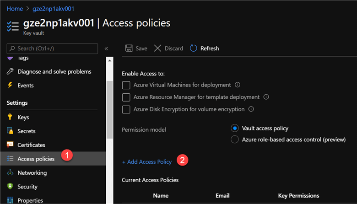Screen dimensions: 357x204
Task: Collapse the sidebar with double chevron
Action: tap(106, 48)
